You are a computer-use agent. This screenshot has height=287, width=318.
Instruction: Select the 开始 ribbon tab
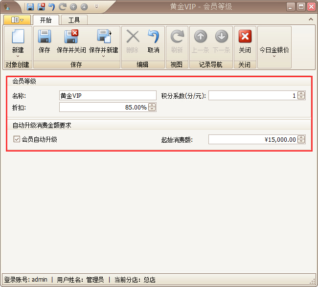46,20
